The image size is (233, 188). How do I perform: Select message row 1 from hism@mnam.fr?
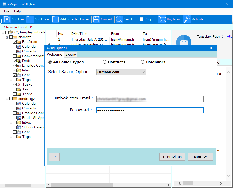[x=108, y=39]
